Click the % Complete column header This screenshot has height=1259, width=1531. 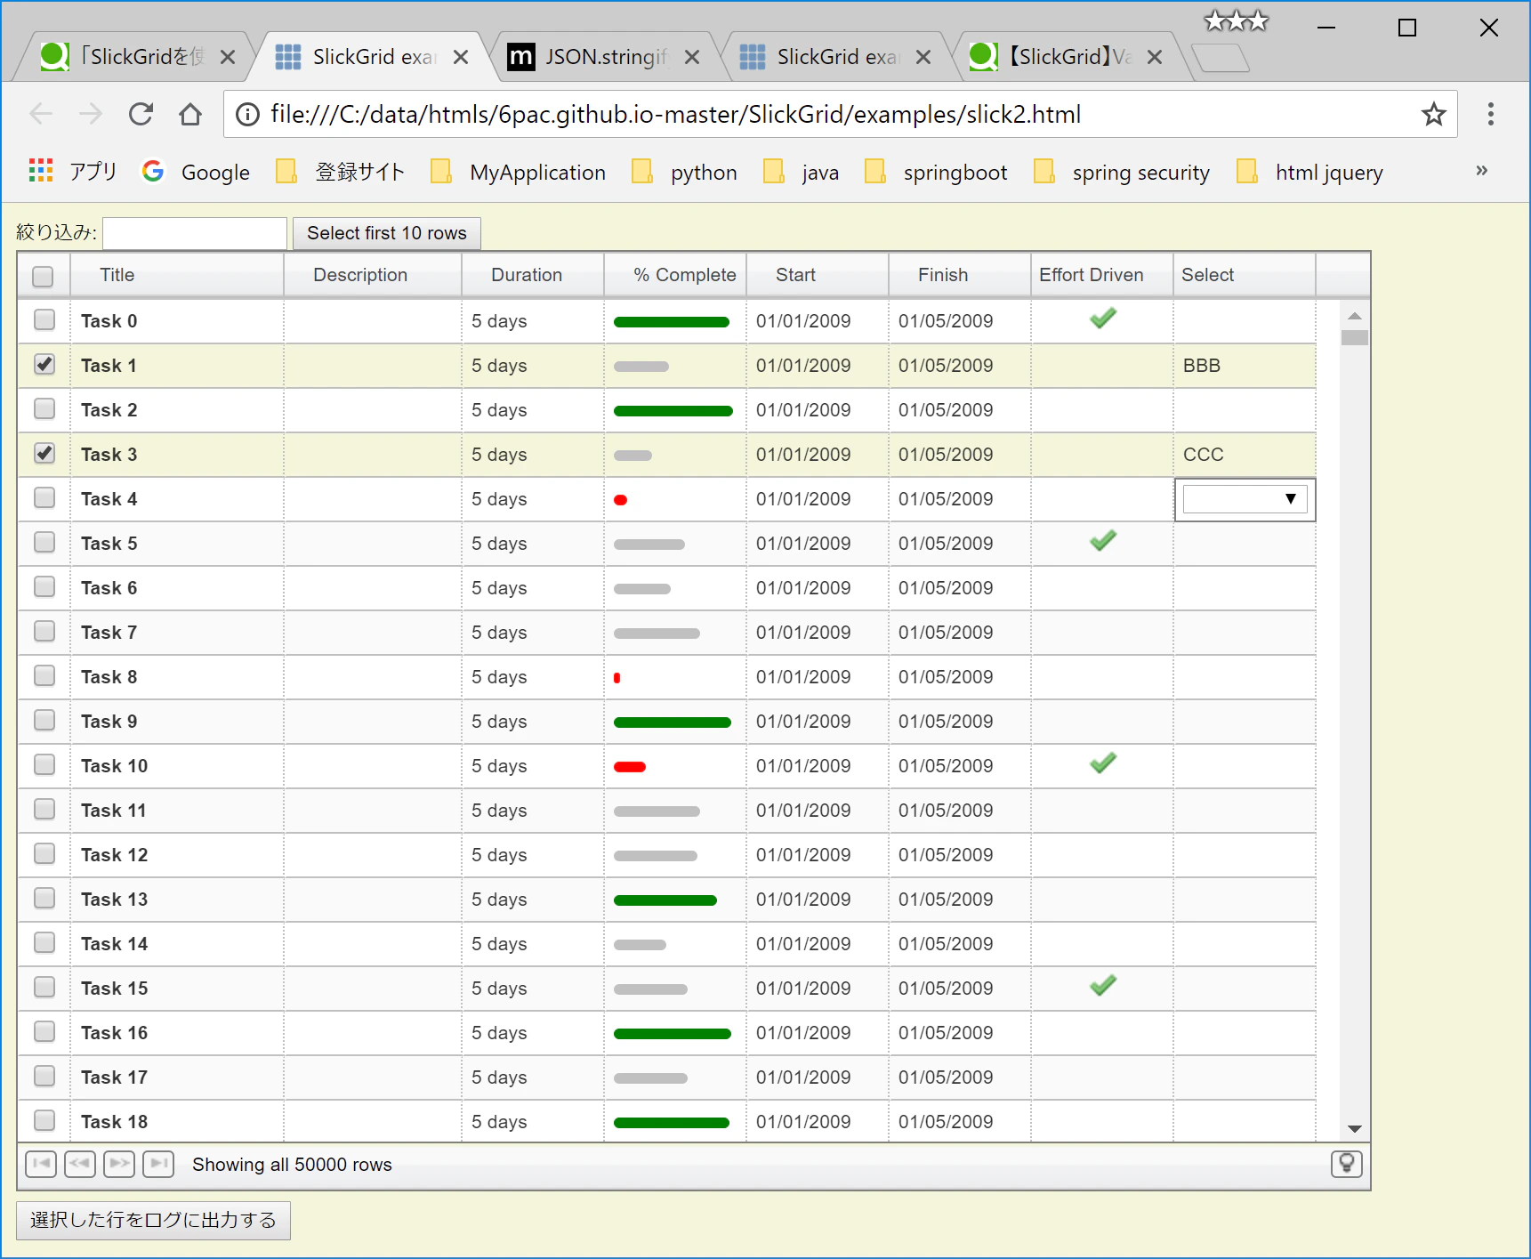(674, 275)
